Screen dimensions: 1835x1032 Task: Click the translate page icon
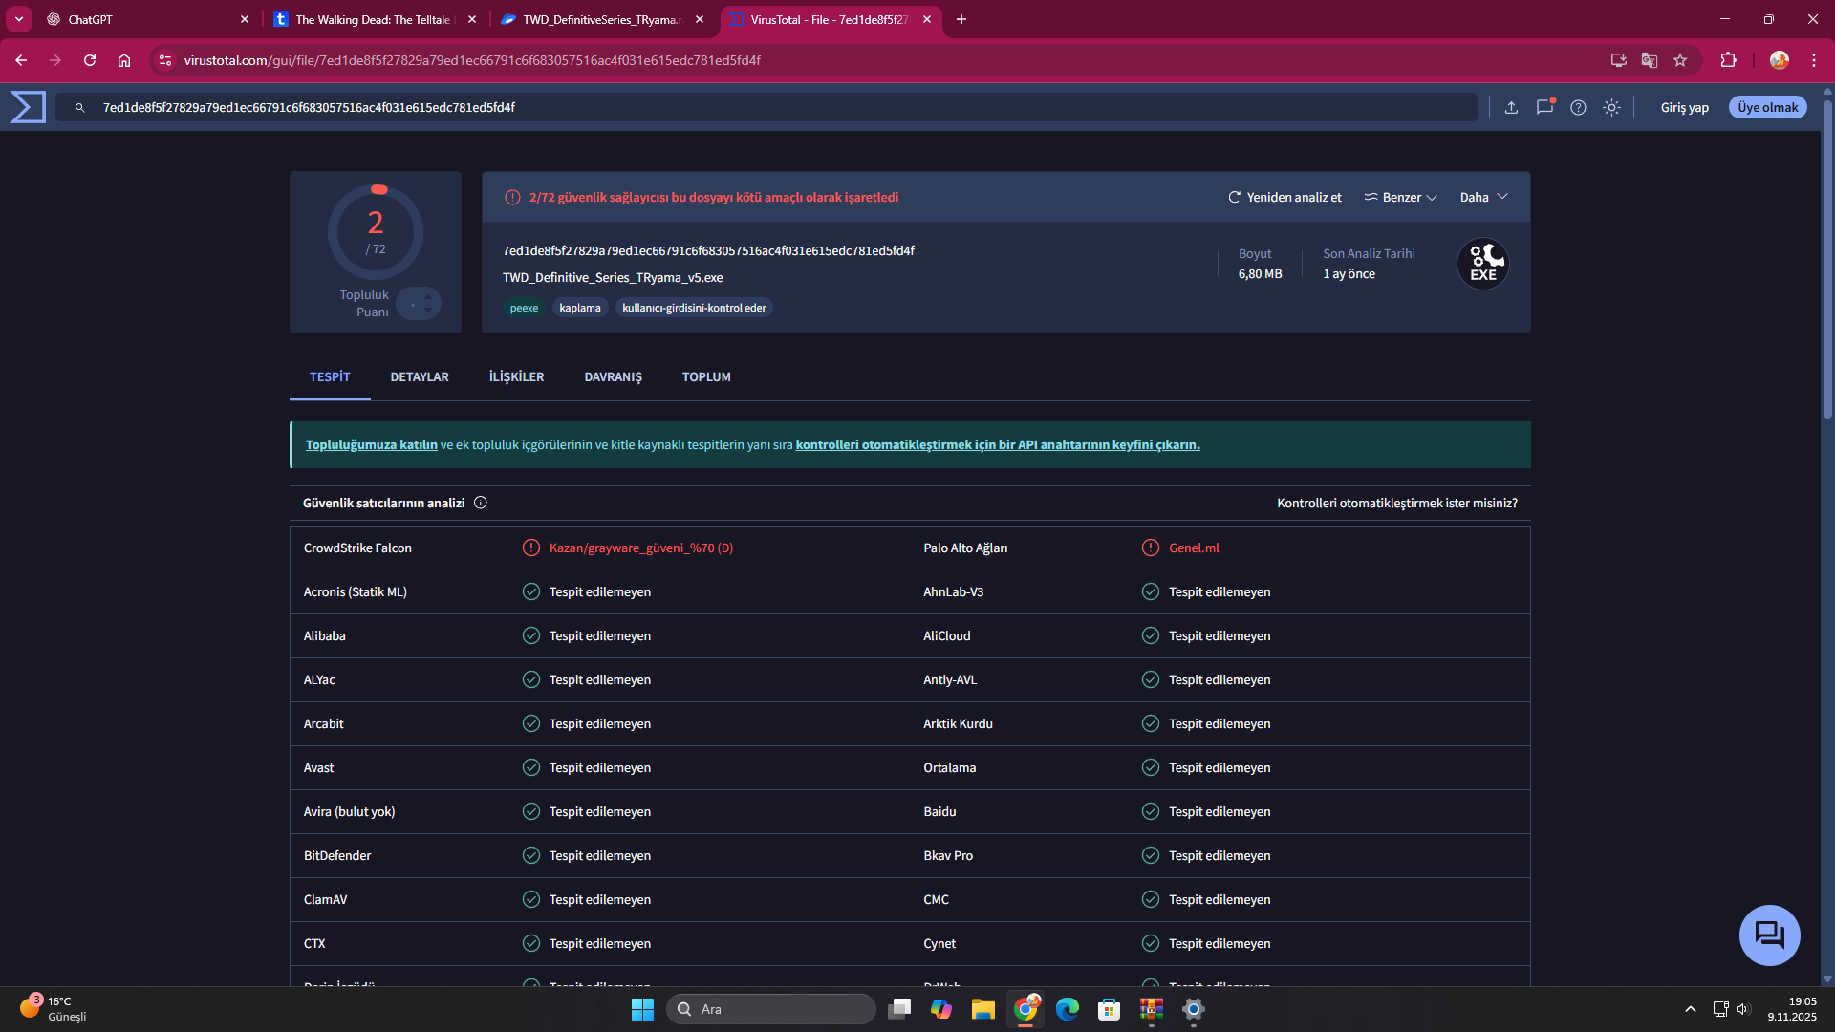tap(1650, 60)
